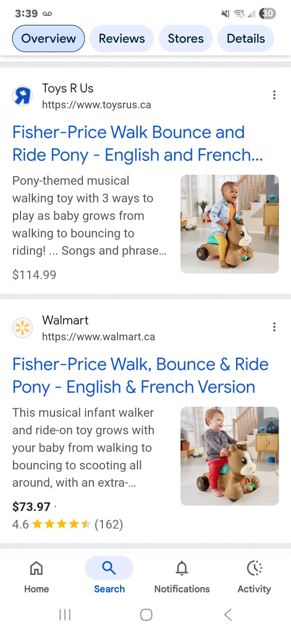The height and width of the screenshot is (632, 291).
Task: Select the Details tab
Action: 246,39
